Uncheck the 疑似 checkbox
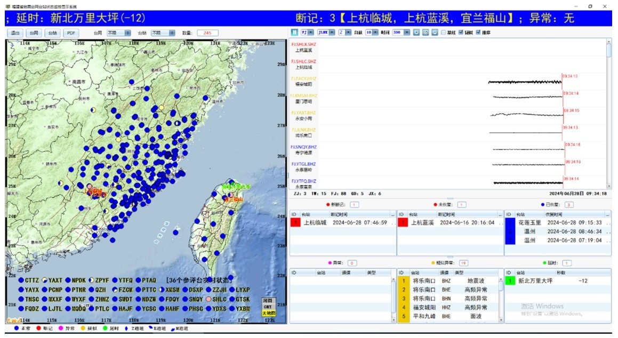618x338 pixels. click(x=461, y=33)
